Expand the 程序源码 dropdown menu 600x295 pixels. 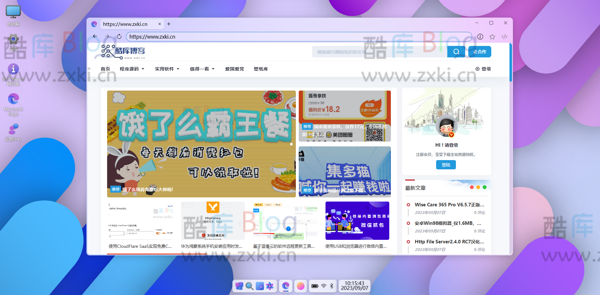(132, 69)
